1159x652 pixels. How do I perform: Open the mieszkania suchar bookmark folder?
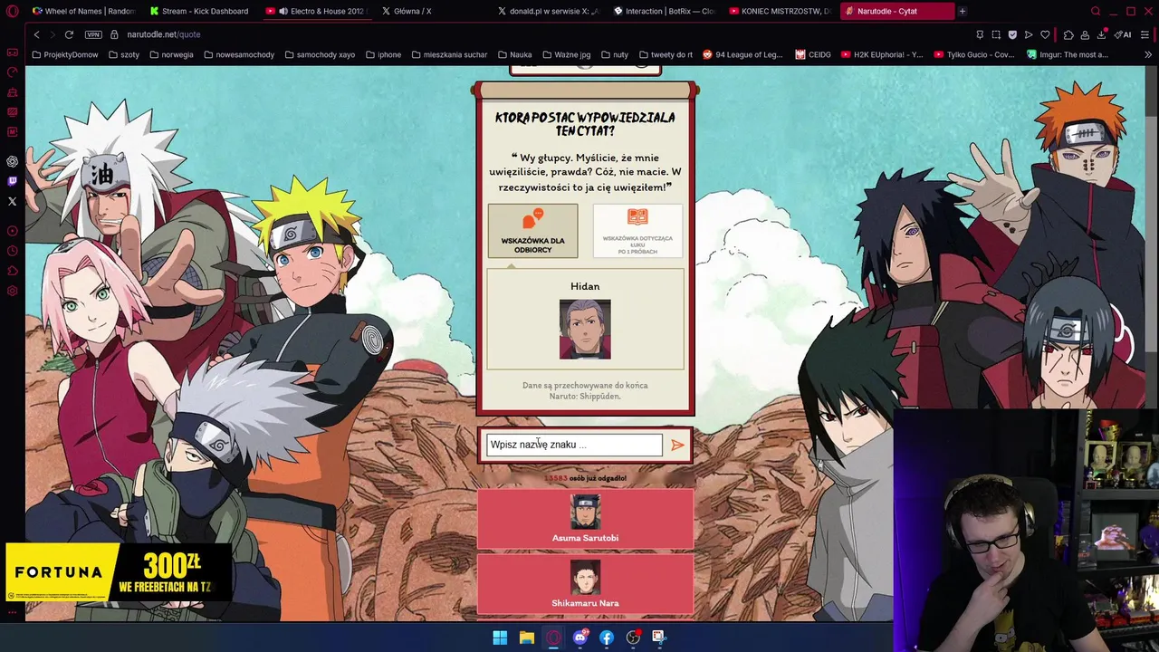[449, 54]
